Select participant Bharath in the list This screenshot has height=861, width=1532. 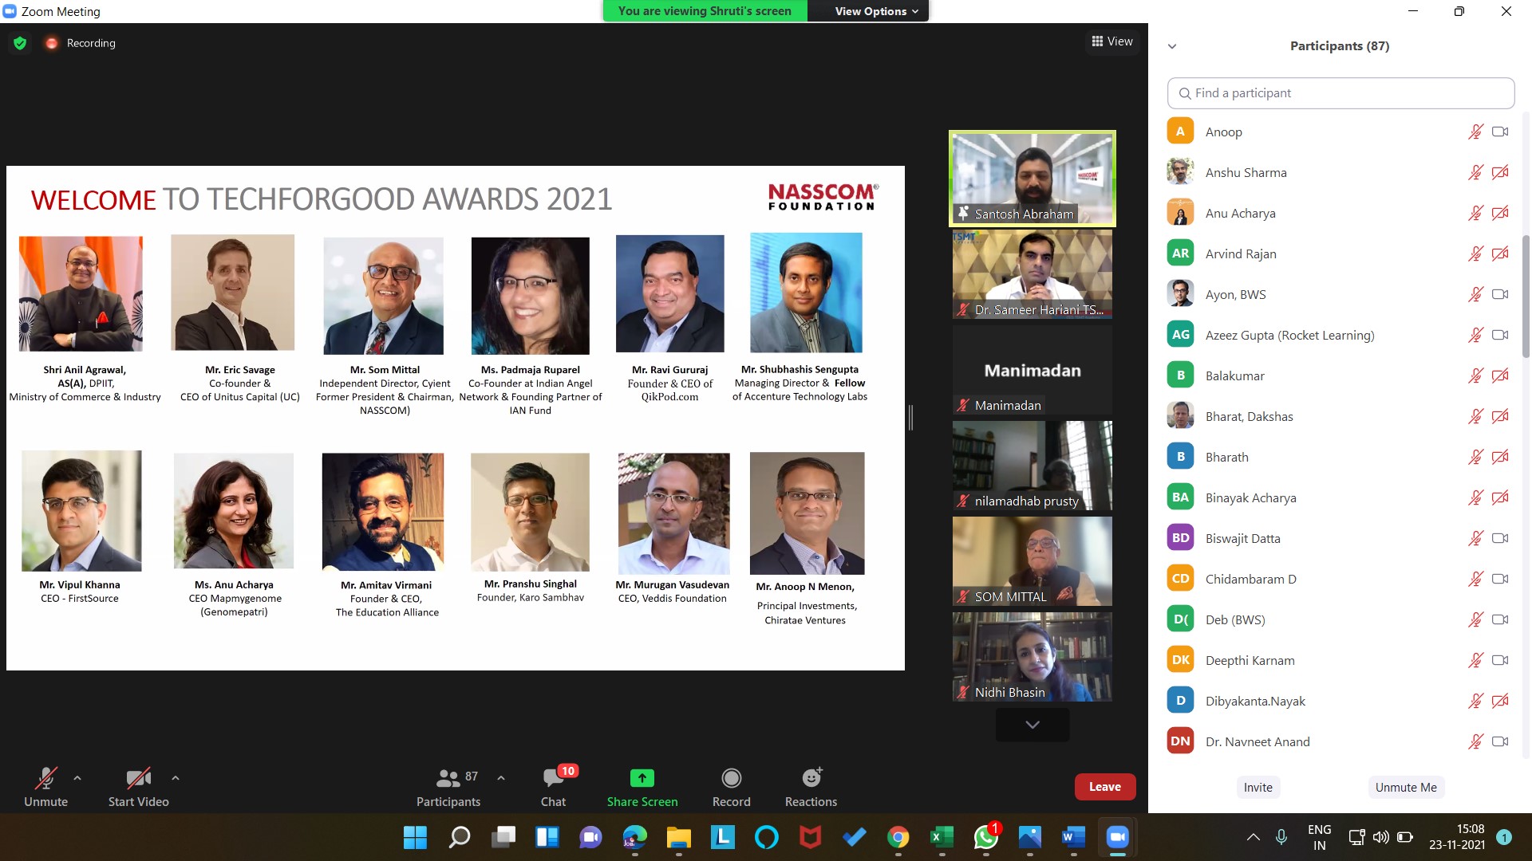click(1340, 457)
